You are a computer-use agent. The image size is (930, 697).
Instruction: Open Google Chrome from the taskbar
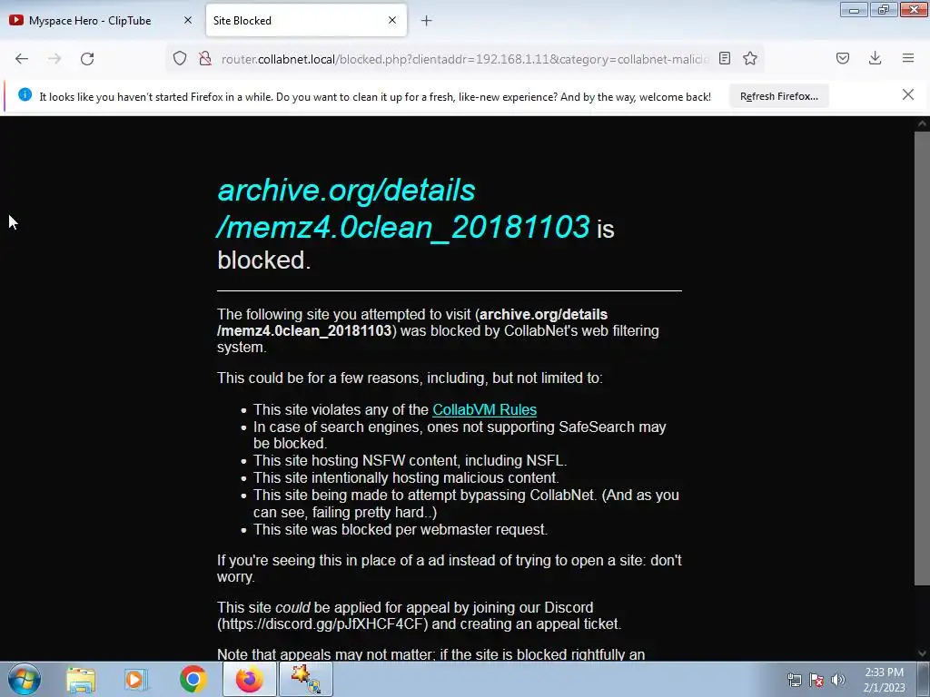pyautogui.click(x=193, y=679)
